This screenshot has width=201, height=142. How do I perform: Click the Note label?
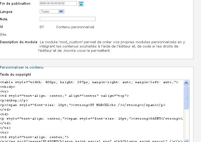tap(4, 19)
